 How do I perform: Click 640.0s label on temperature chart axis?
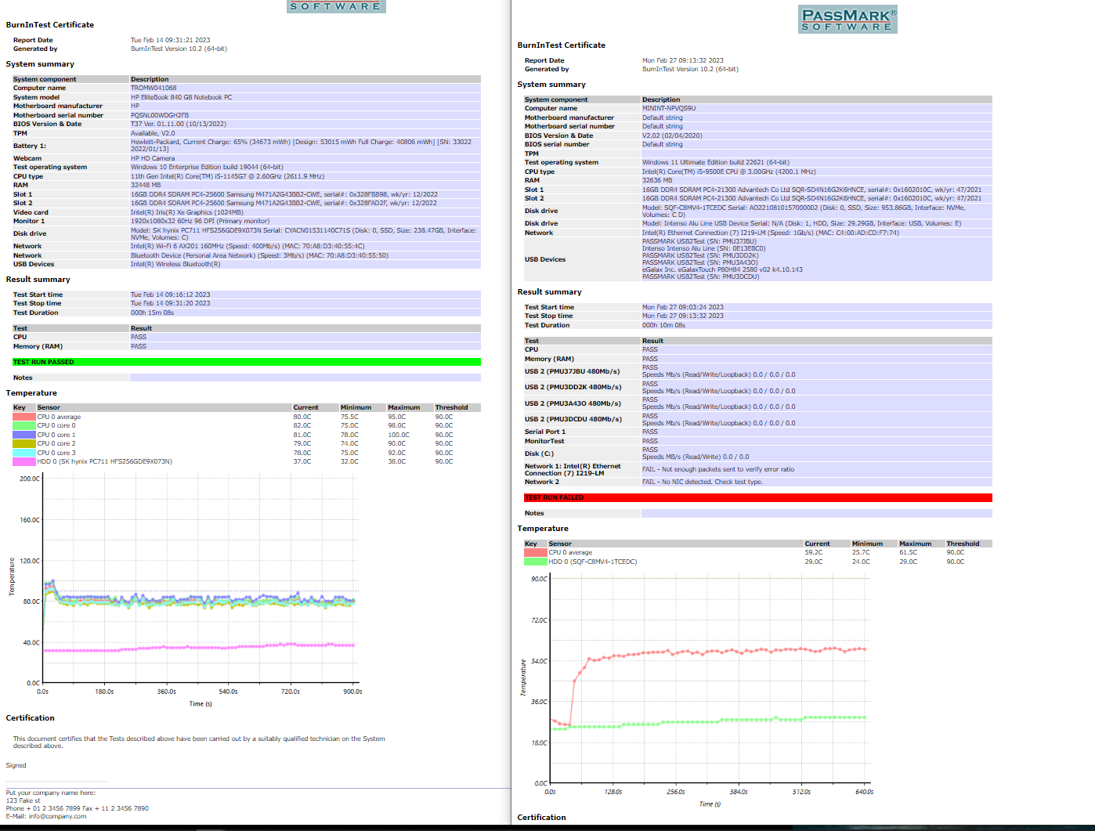click(864, 792)
